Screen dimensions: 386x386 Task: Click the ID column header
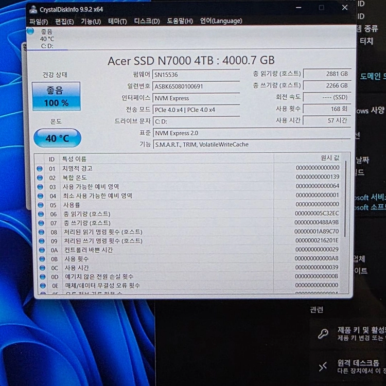(51, 159)
